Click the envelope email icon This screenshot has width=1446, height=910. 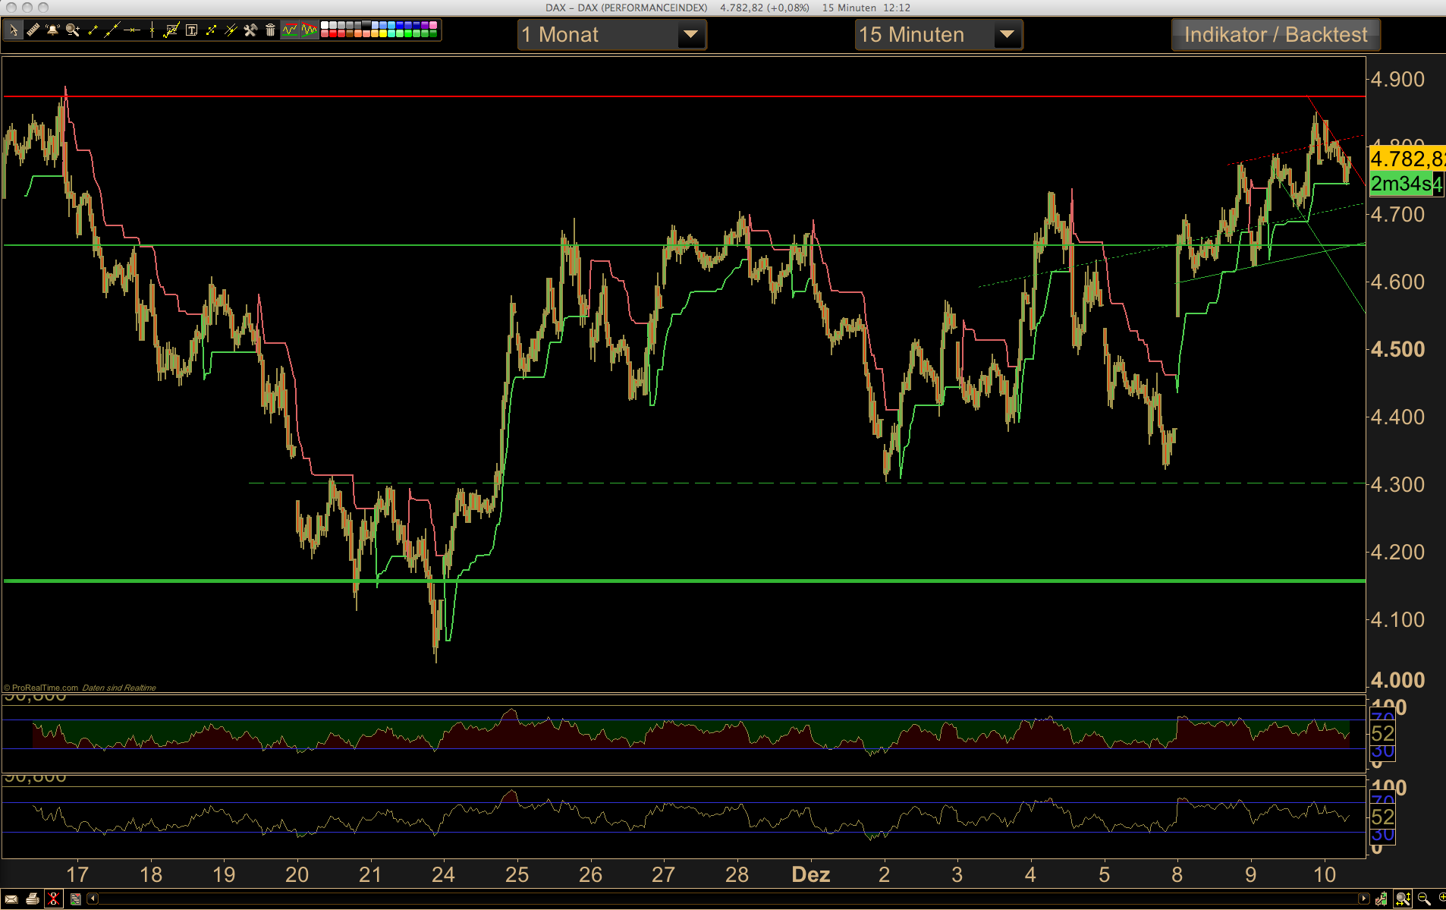tap(11, 899)
